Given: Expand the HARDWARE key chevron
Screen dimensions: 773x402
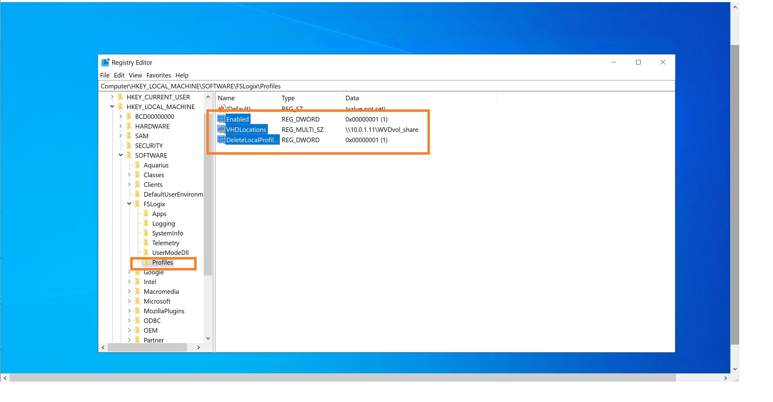Looking at the screenshot, I should pyautogui.click(x=121, y=126).
